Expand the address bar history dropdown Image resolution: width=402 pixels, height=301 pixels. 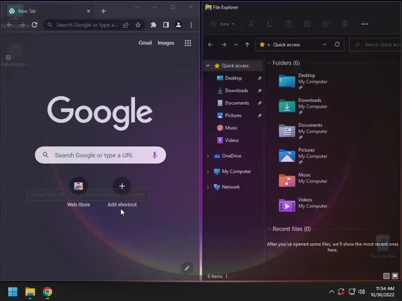click(324, 45)
